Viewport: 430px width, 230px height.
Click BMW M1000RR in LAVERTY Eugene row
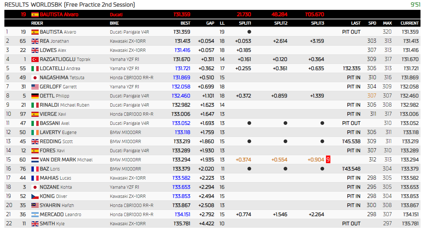point(125,133)
